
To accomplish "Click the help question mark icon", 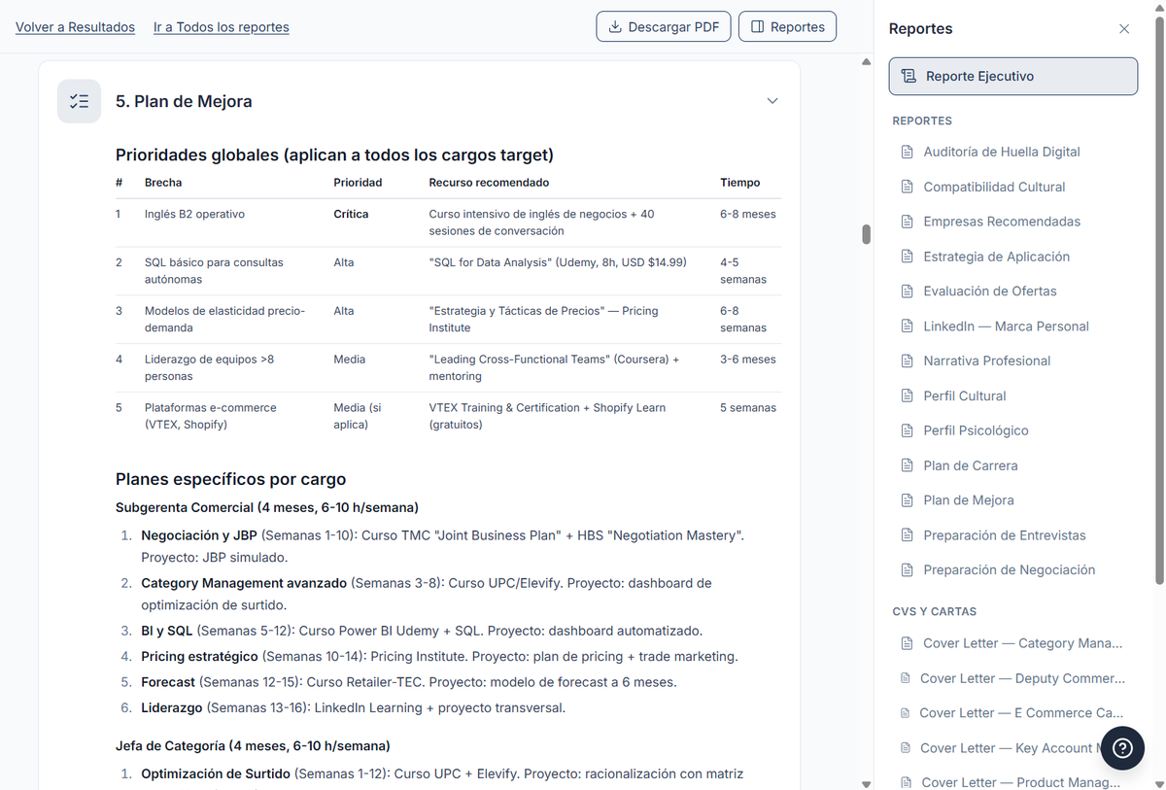I will click(1122, 747).
